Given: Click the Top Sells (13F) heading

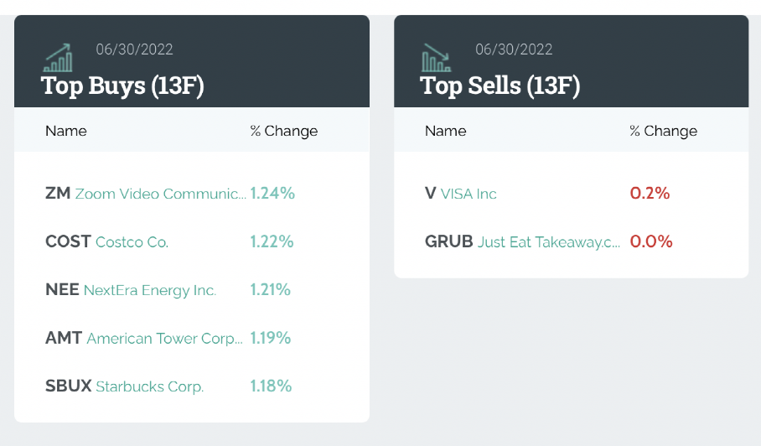Looking at the screenshot, I should point(500,86).
